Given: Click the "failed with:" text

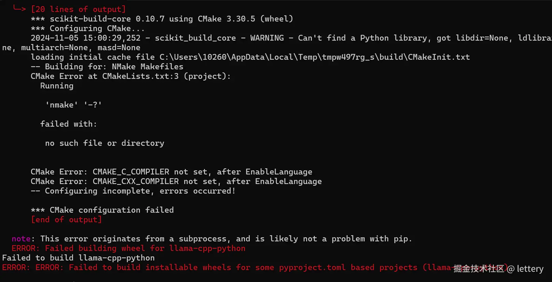Looking at the screenshot, I should (x=68, y=124).
